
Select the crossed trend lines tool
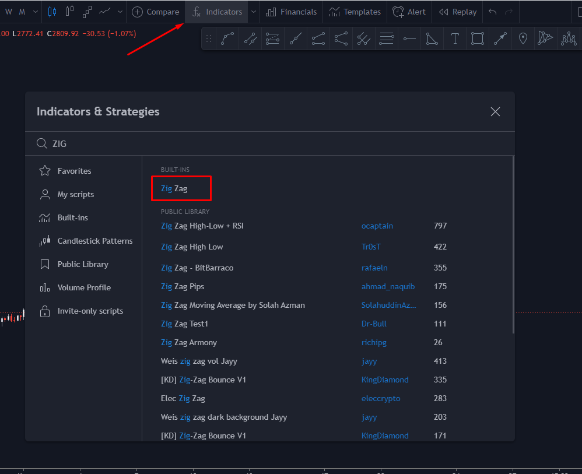[x=364, y=38]
